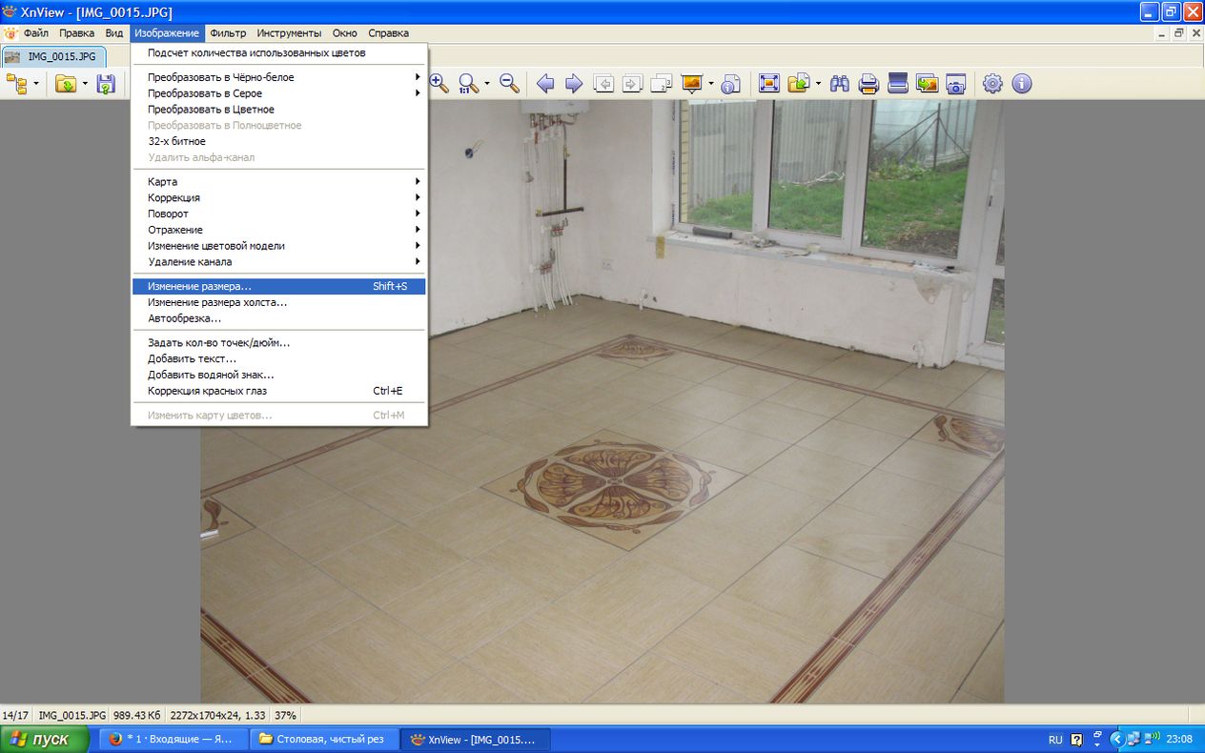The width and height of the screenshot is (1205, 753).
Task: Go to previous image with left arrow
Action: [x=545, y=84]
